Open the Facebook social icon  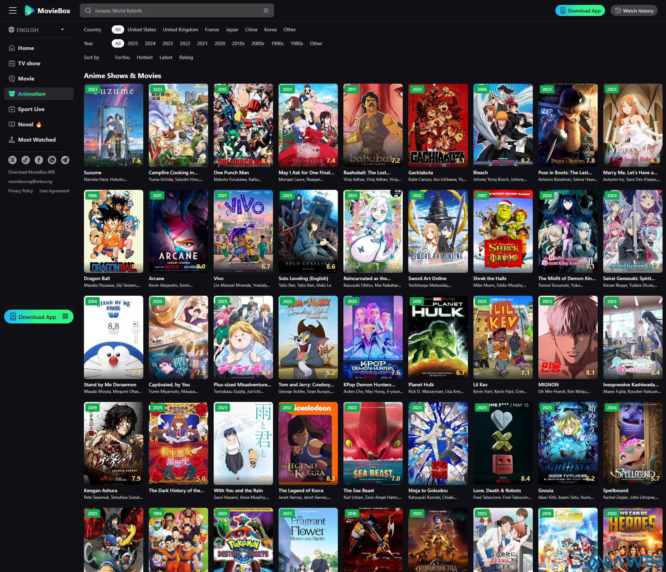[39, 160]
